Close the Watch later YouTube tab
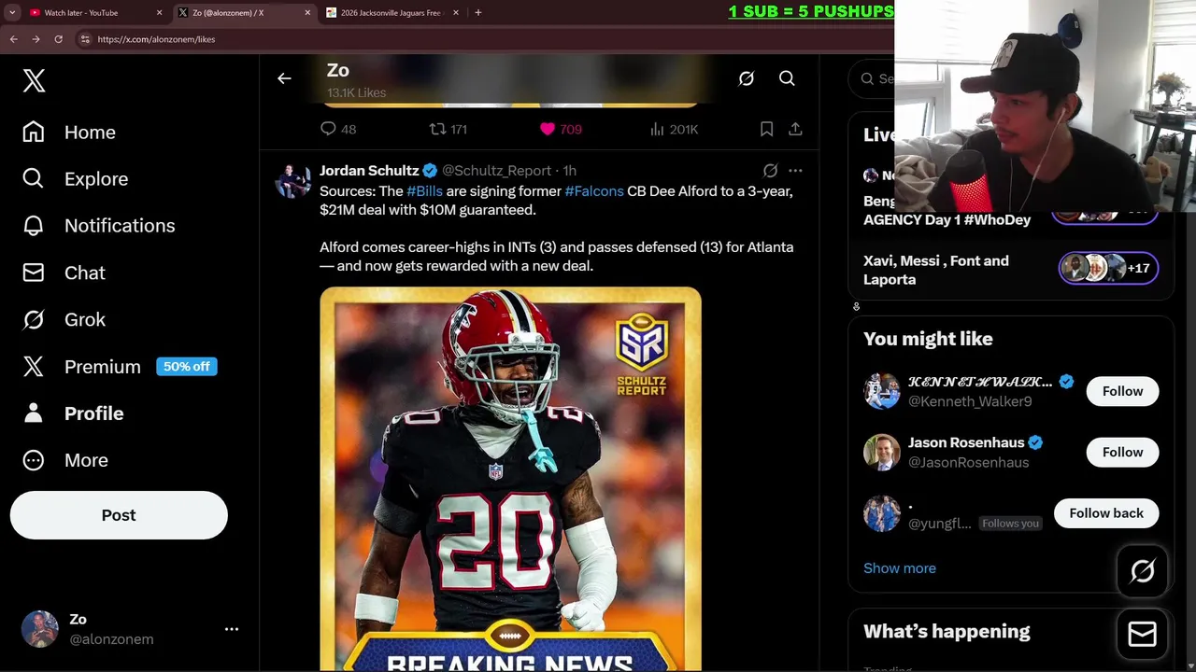Viewport: 1196px width, 672px height. (159, 12)
